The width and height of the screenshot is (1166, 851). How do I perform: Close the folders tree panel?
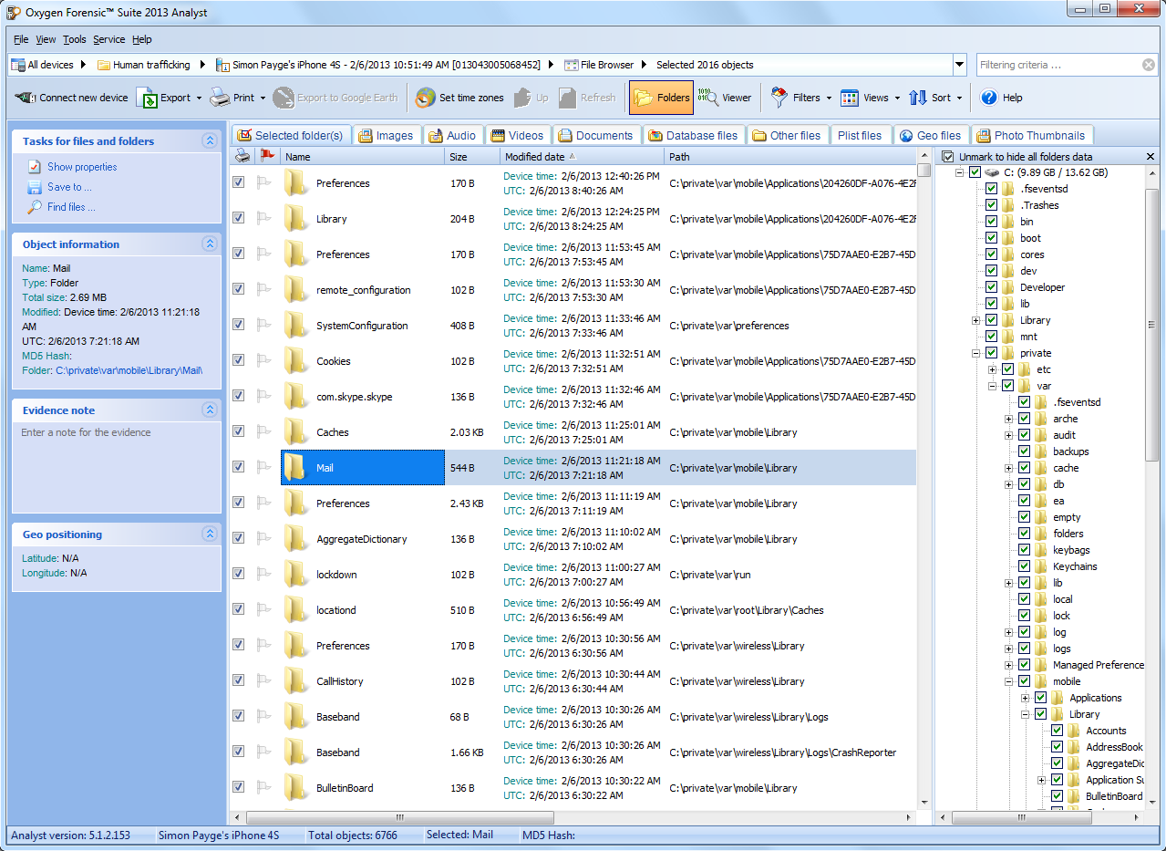(1151, 157)
